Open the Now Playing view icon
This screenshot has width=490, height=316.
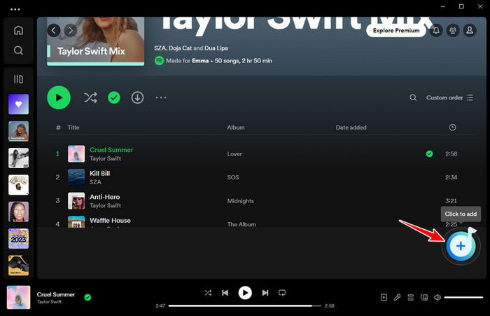point(384,297)
